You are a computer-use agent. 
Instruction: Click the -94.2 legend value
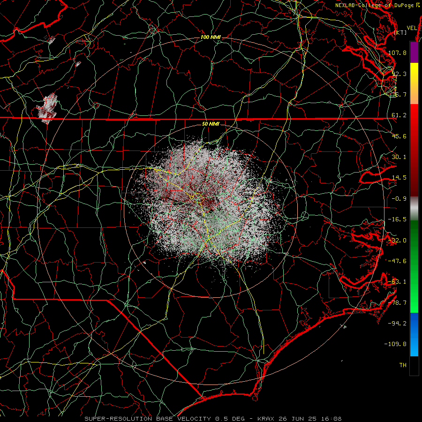(x=397, y=324)
